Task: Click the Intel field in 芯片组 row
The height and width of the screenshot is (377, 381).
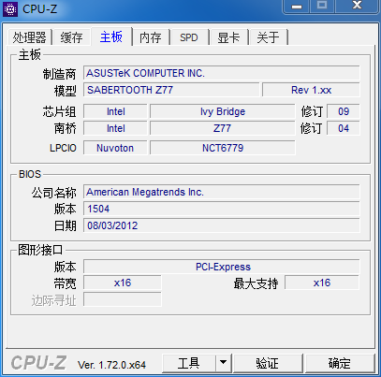Action: pos(115,111)
